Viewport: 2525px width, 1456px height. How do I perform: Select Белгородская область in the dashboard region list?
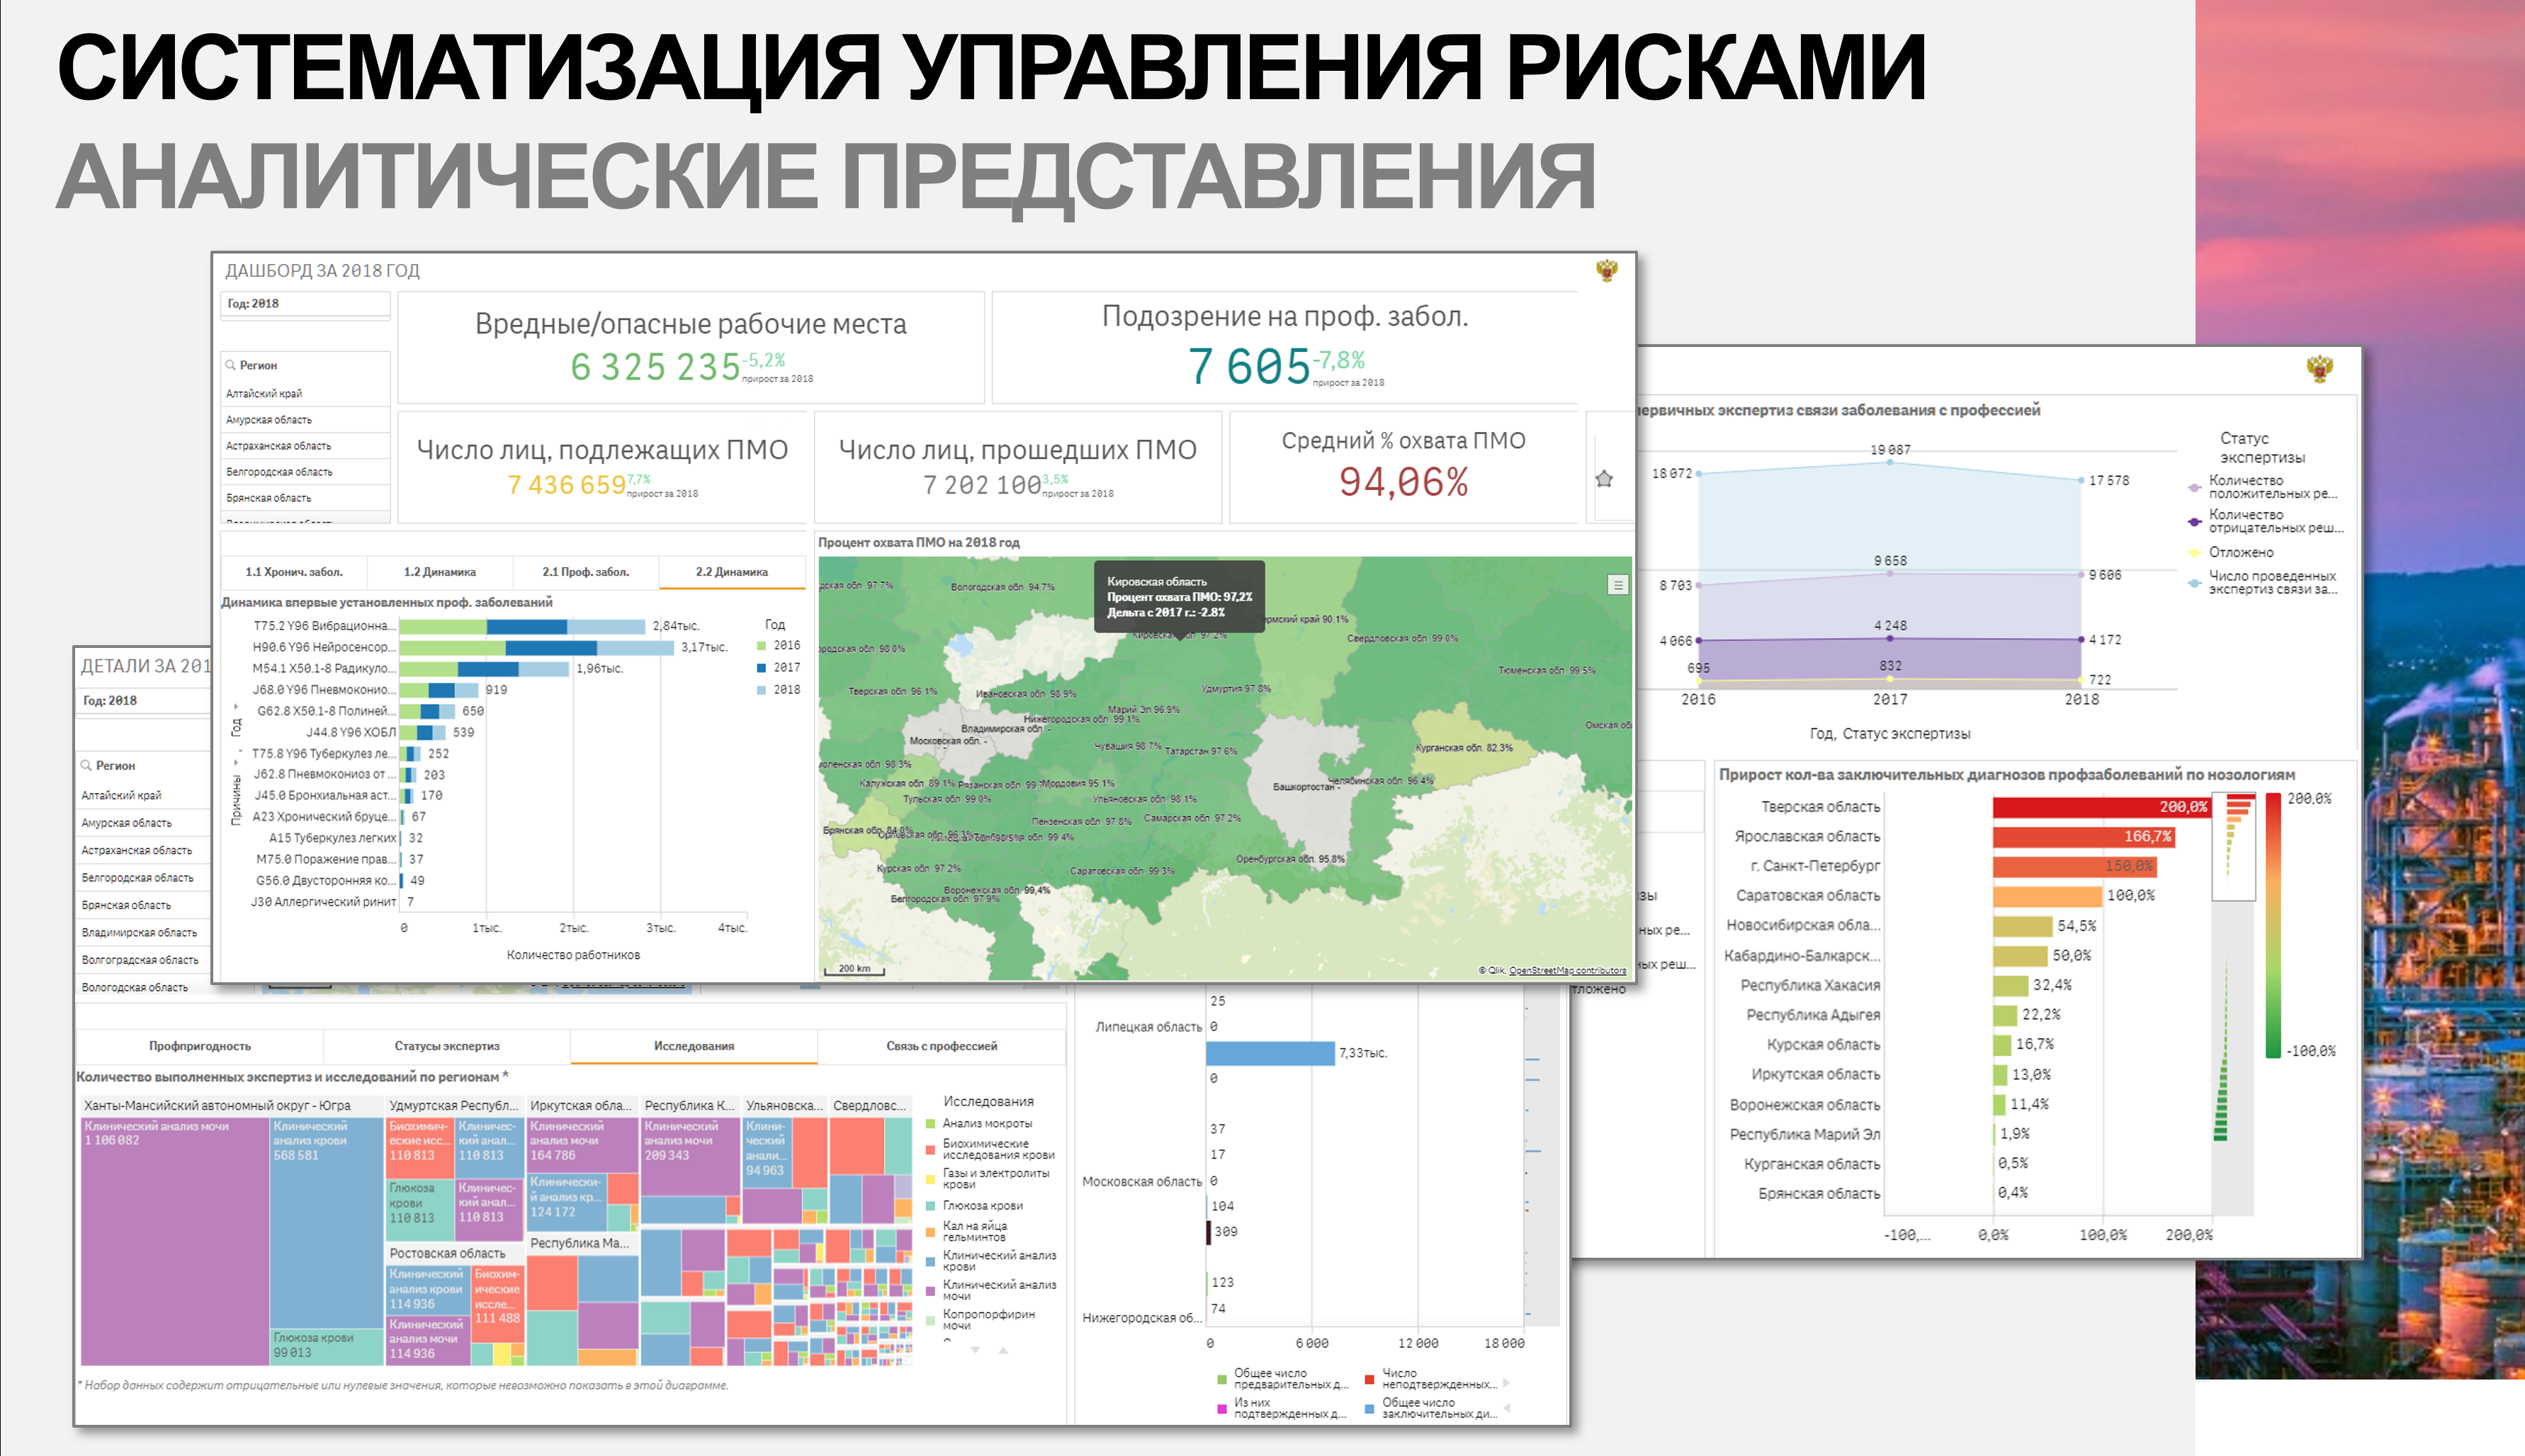(x=305, y=472)
